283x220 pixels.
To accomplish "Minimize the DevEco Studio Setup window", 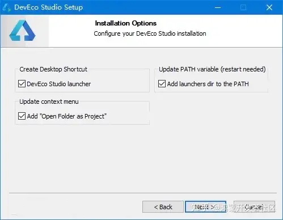I will coord(218,7).
